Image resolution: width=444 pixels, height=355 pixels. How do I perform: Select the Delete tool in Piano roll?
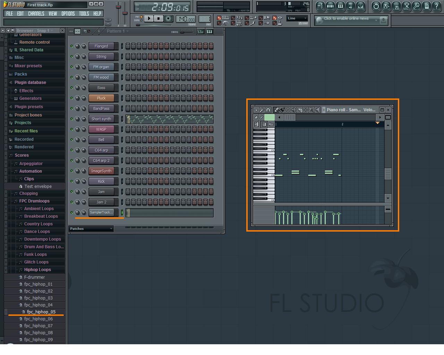(288, 110)
